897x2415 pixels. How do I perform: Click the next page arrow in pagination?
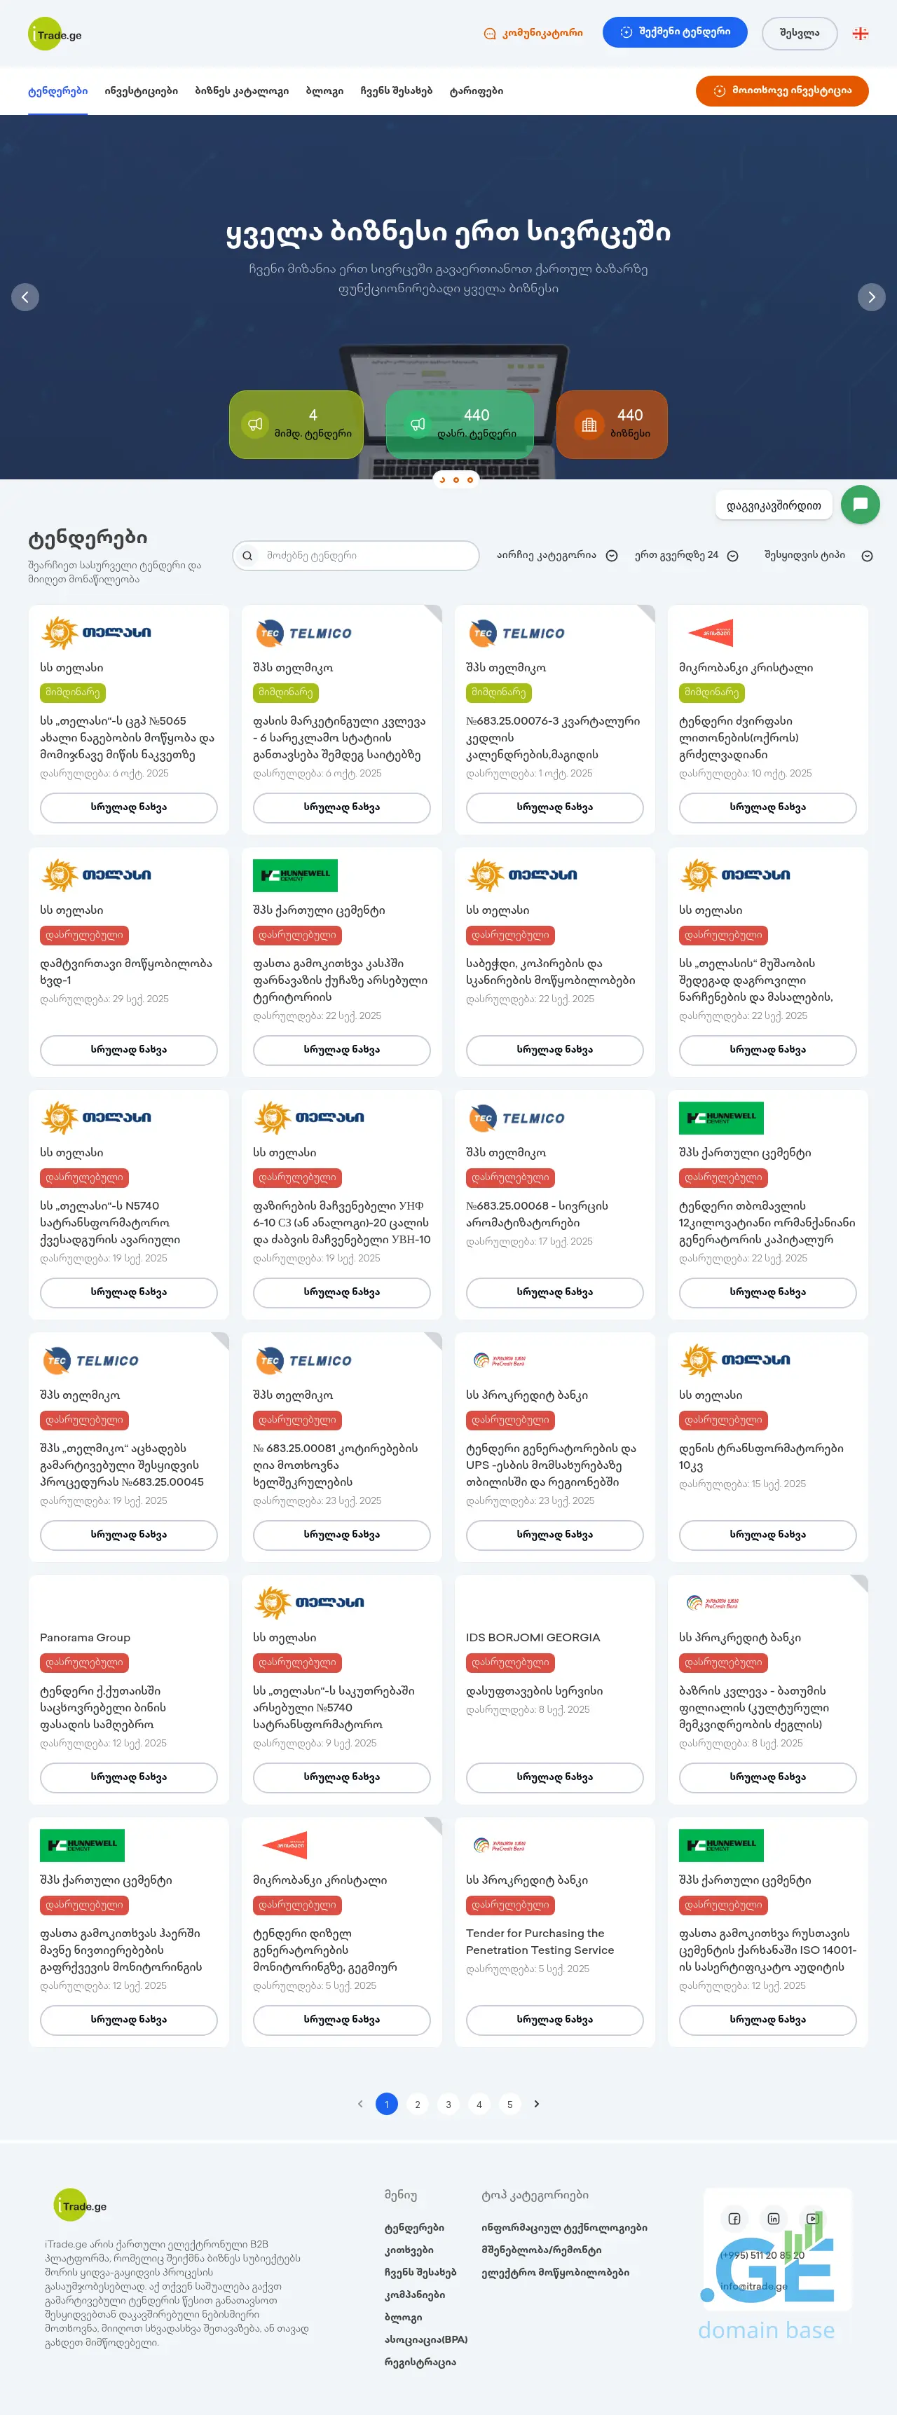tap(536, 2104)
